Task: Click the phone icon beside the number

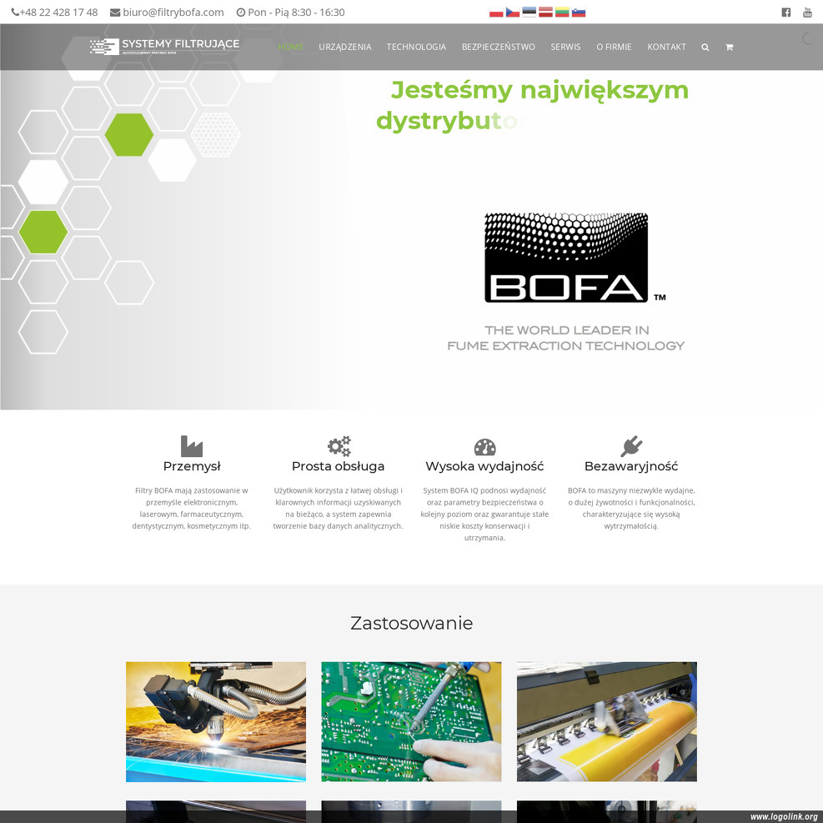Action: point(15,12)
